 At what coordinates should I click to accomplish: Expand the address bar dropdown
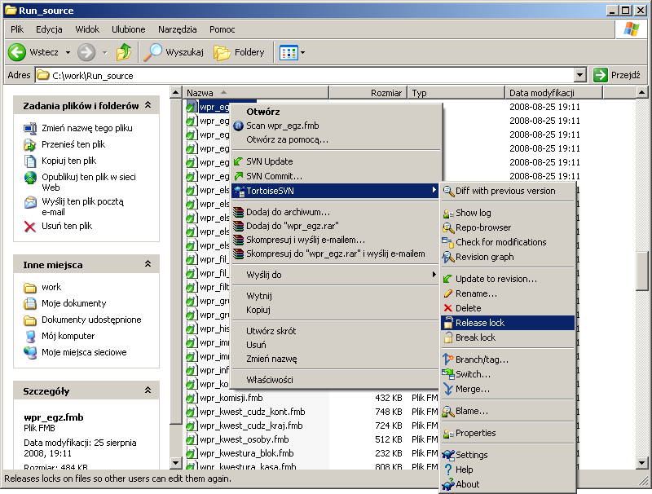[x=580, y=75]
